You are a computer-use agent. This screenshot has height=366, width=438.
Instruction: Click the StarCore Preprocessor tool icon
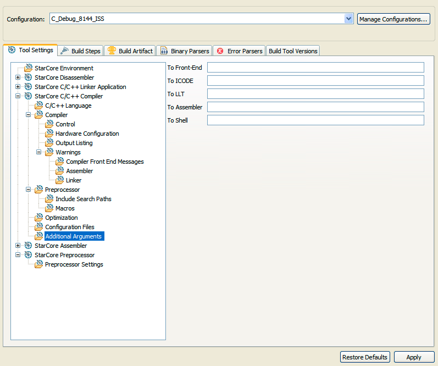28,255
